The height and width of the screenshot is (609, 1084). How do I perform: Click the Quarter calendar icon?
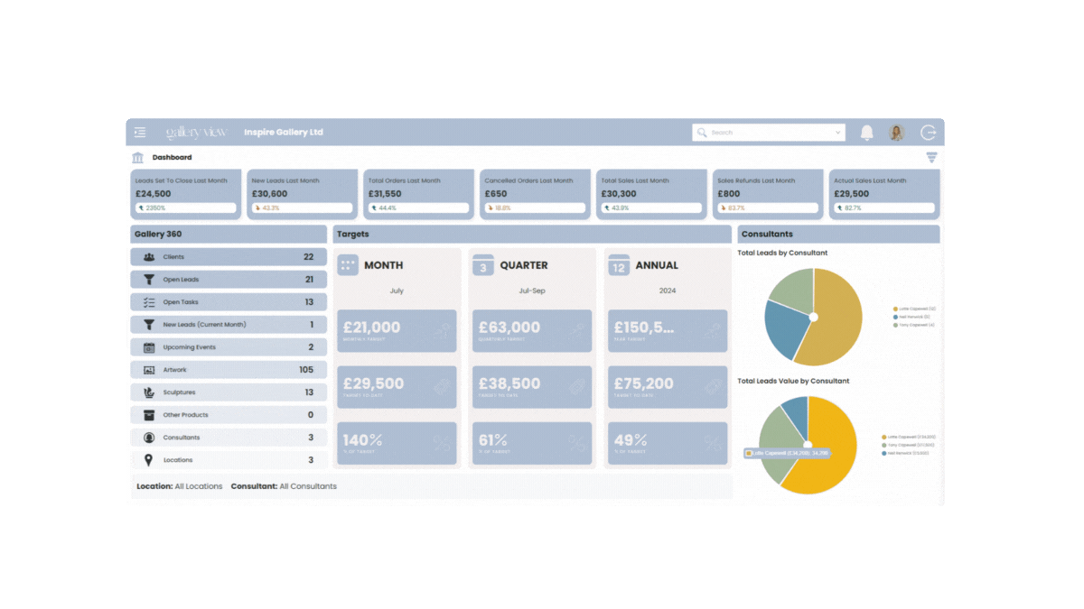click(483, 265)
